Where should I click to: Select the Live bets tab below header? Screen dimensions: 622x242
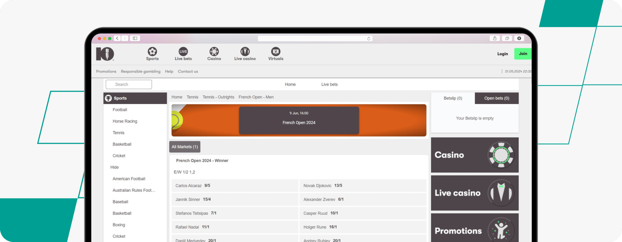click(x=329, y=84)
